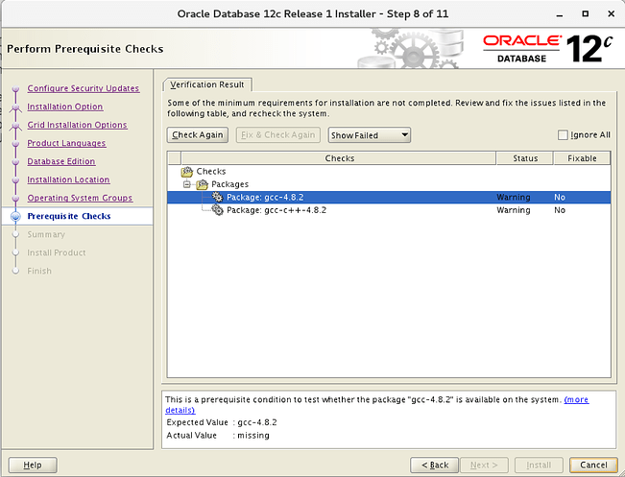The height and width of the screenshot is (477, 625).
Task: Click the Check Again button
Action: (198, 135)
